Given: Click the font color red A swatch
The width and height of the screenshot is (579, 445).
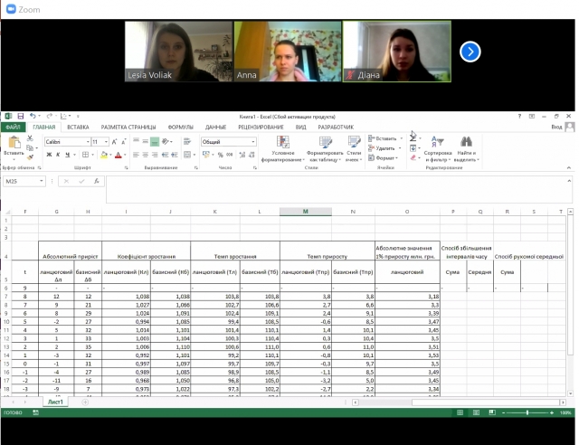Looking at the screenshot, I should coord(117,155).
